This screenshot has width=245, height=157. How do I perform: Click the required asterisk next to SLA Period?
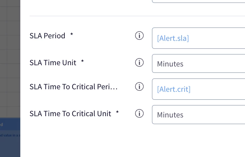[71, 34]
